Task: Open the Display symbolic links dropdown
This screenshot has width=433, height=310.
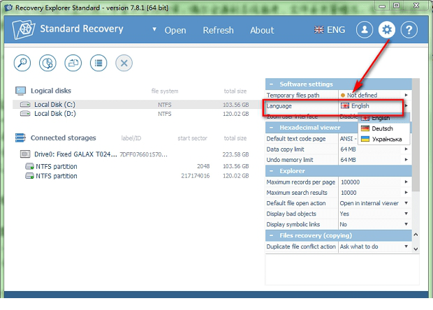Action: [x=406, y=224]
